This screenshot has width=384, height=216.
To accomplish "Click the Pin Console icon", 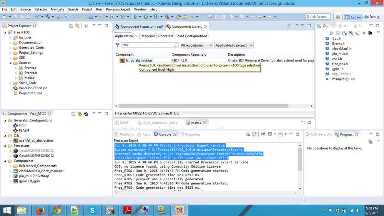I will [263, 134].
